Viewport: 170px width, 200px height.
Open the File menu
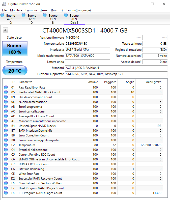pos(4,10)
